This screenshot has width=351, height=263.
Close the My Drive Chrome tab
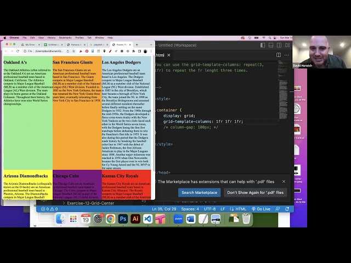[39, 45]
